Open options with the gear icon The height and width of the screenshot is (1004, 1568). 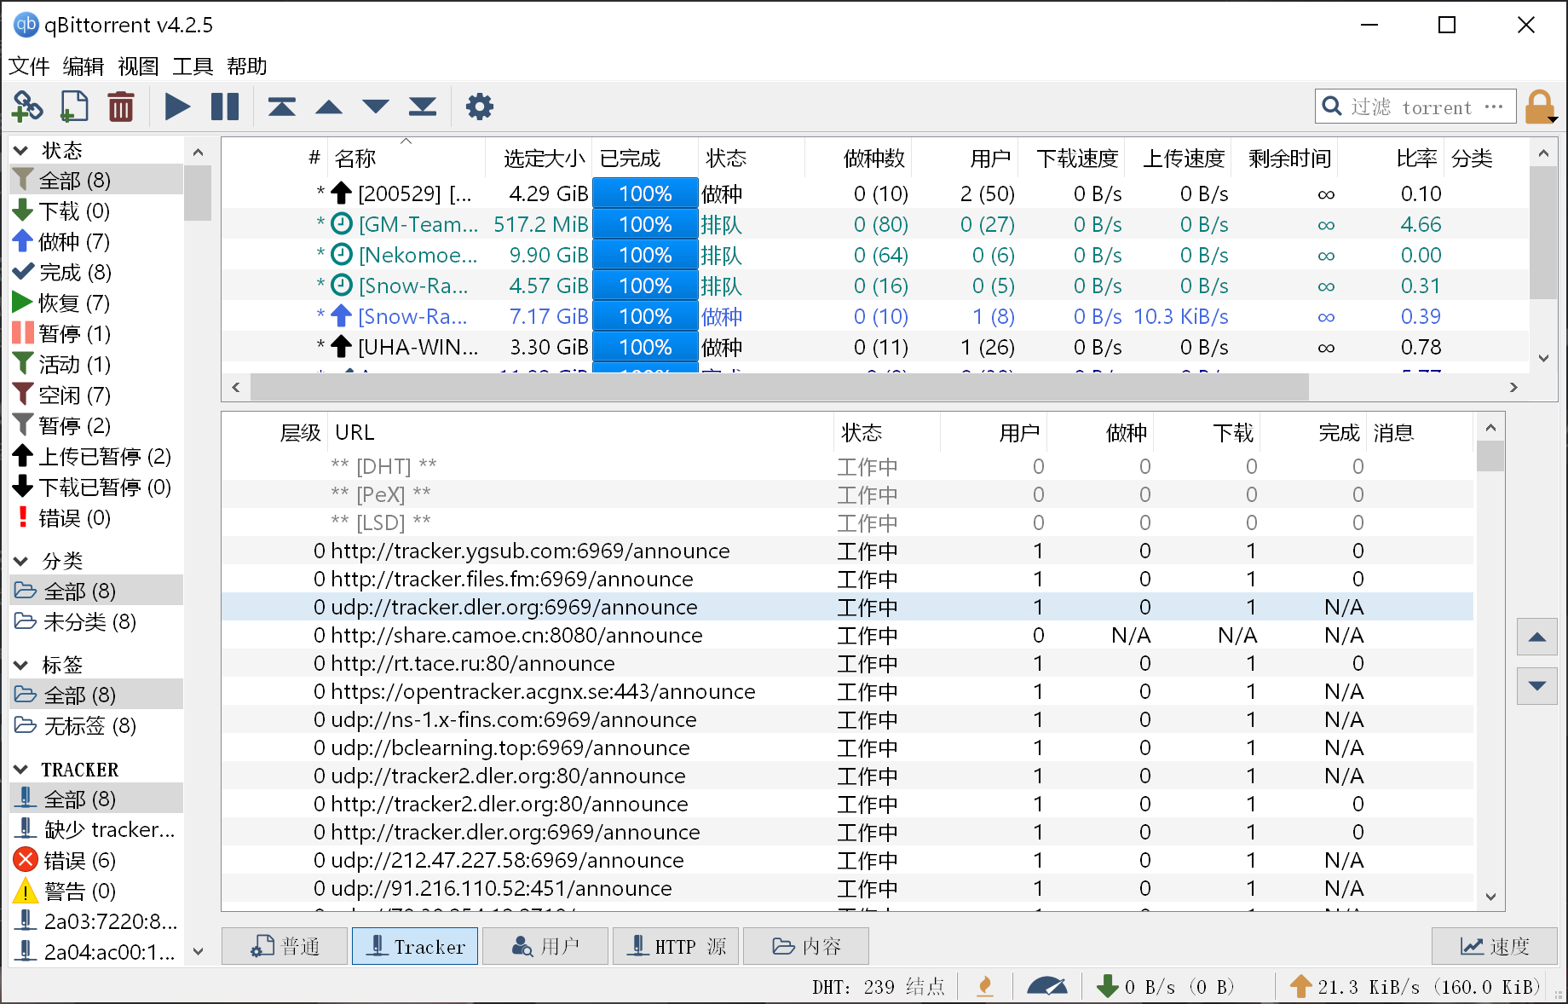[x=480, y=107]
